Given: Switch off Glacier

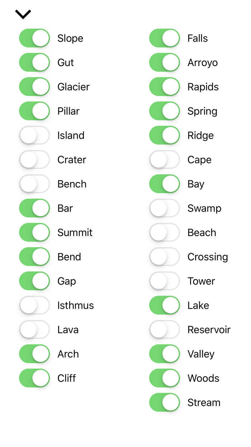Looking at the screenshot, I should point(34,87).
